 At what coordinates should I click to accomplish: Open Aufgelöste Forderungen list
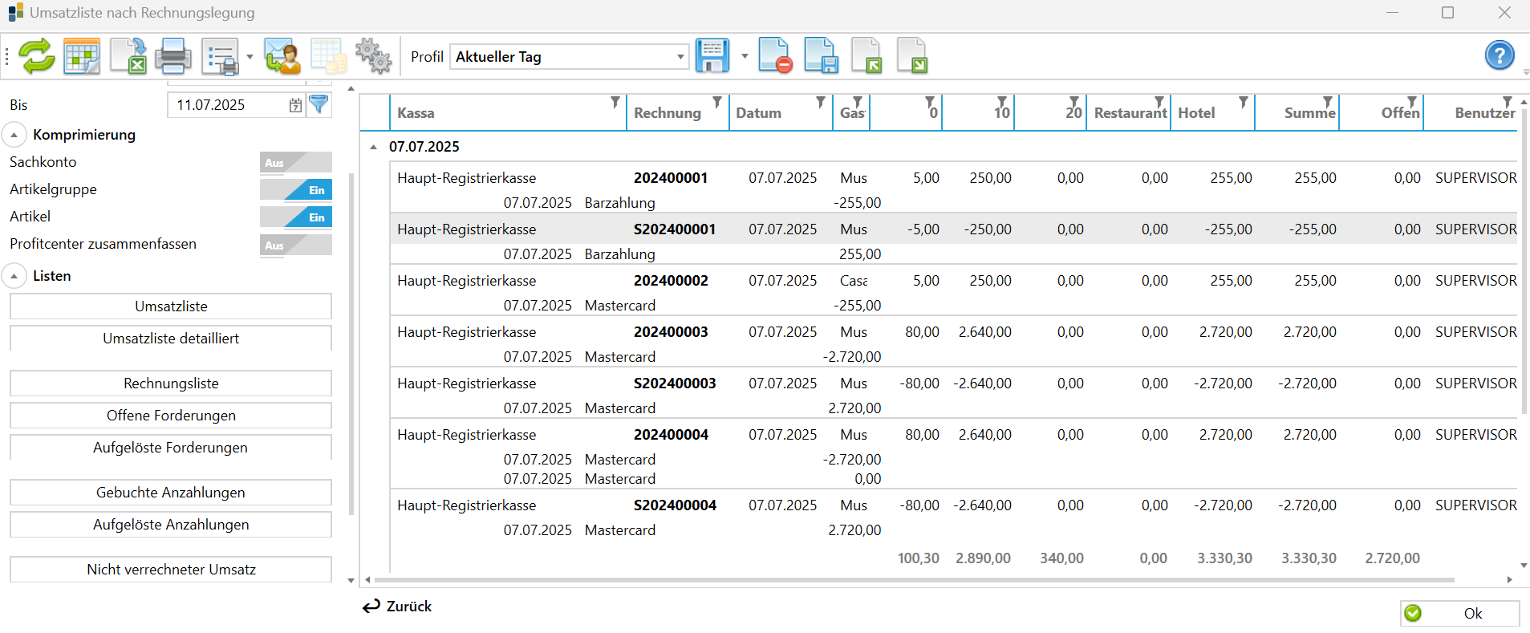coord(171,448)
